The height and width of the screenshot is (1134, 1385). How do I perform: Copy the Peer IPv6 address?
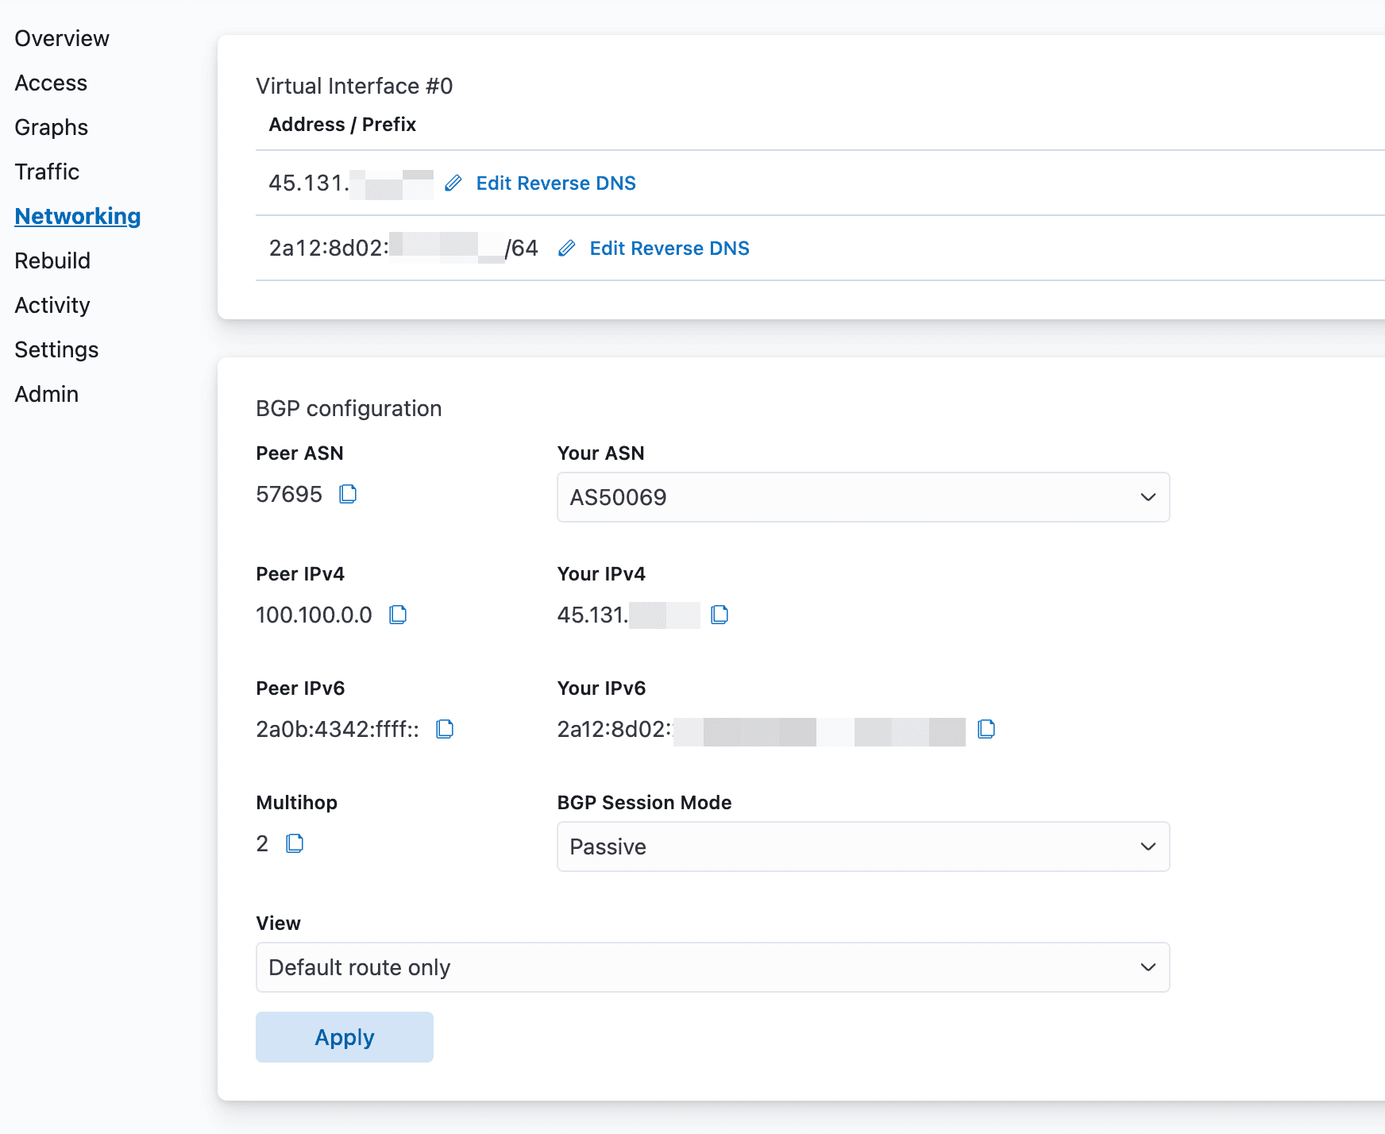pyautogui.click(x=445, y=729)
